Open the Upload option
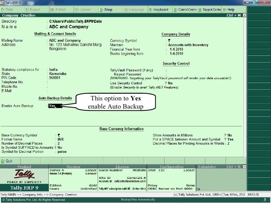The image size is (271, 203). 86,10
